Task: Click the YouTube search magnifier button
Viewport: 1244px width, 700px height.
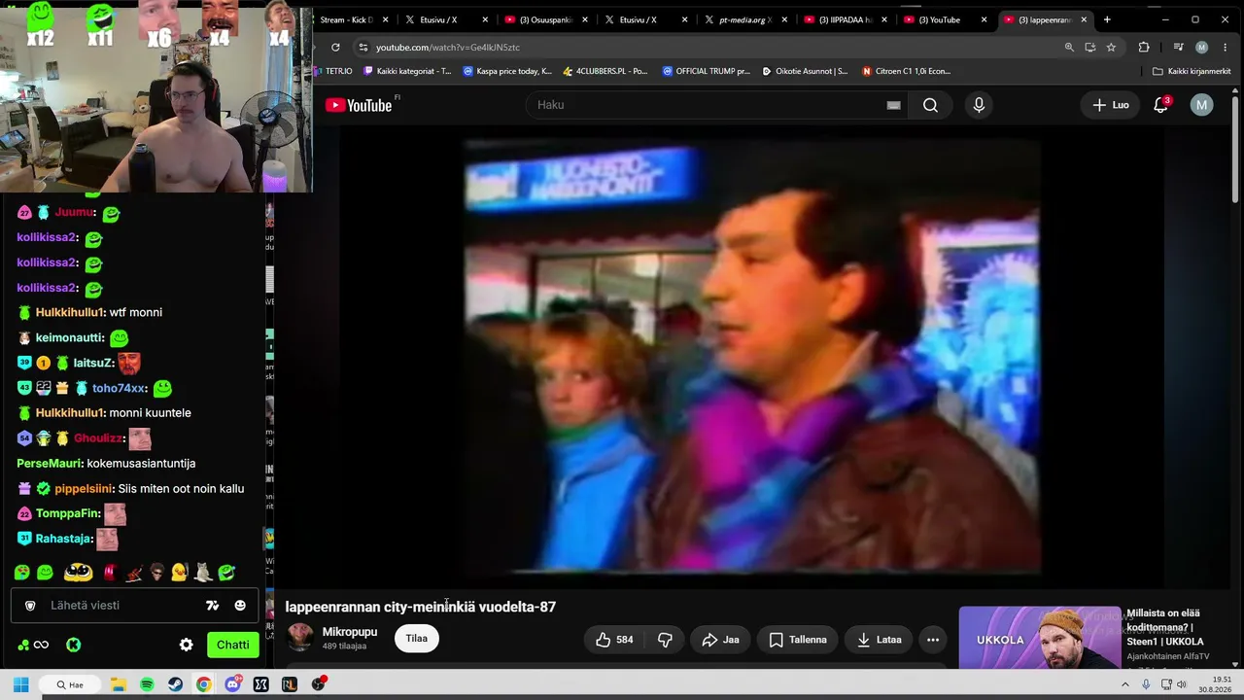Action: [930, 105]
